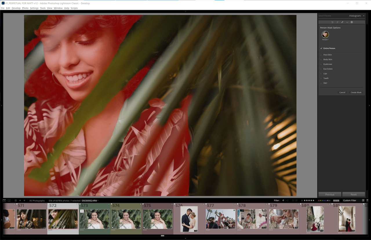Click the Reset button
Viewport: 371px width, 240px height.
[x=354, y=194]
